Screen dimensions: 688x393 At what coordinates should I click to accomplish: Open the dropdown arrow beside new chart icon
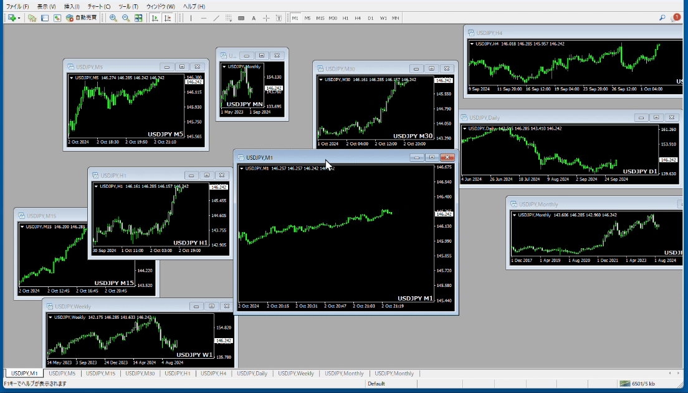tap(19, 19)
